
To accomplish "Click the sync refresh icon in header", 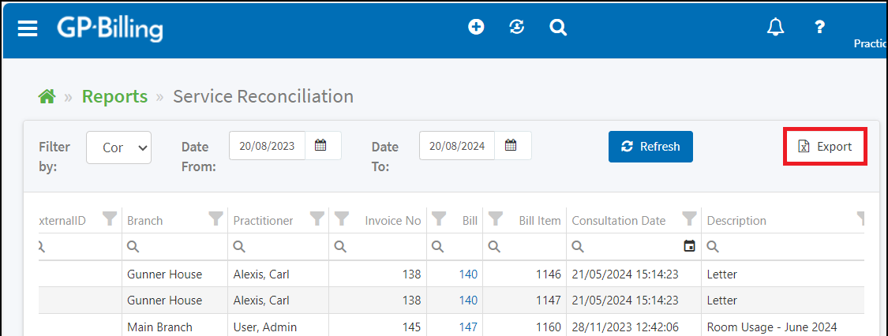I will [516, 27].
